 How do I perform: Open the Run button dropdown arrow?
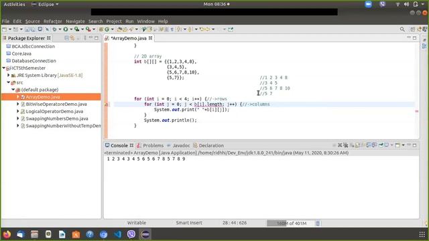click(x=71, y=29)
